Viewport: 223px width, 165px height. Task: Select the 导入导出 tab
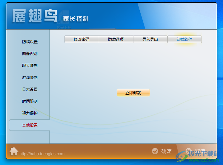click(x=150, y=39)
